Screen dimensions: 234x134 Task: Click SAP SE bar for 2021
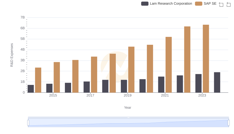point(168,65)
